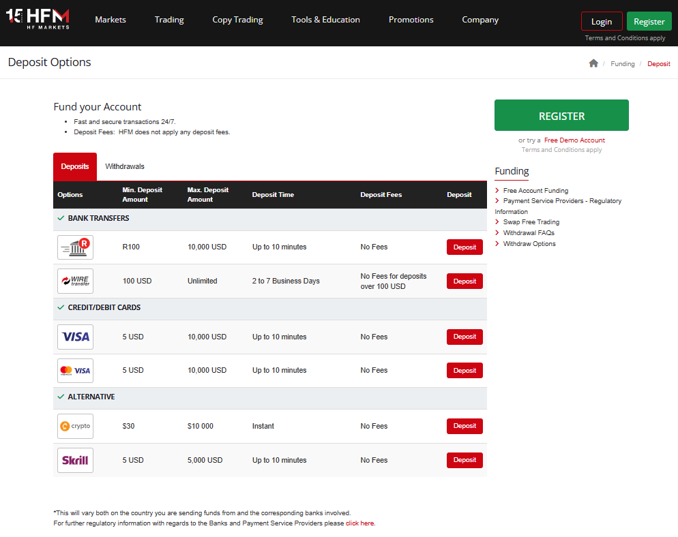The height and width of the screenshot is (537, 678).
Task: Click Deposit for the Wire transfer row
Action: pos(465,281)
